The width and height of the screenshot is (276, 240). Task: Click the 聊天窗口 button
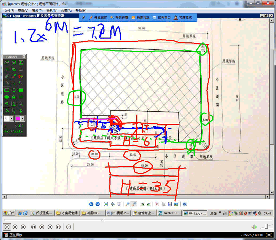coord(161,18)
